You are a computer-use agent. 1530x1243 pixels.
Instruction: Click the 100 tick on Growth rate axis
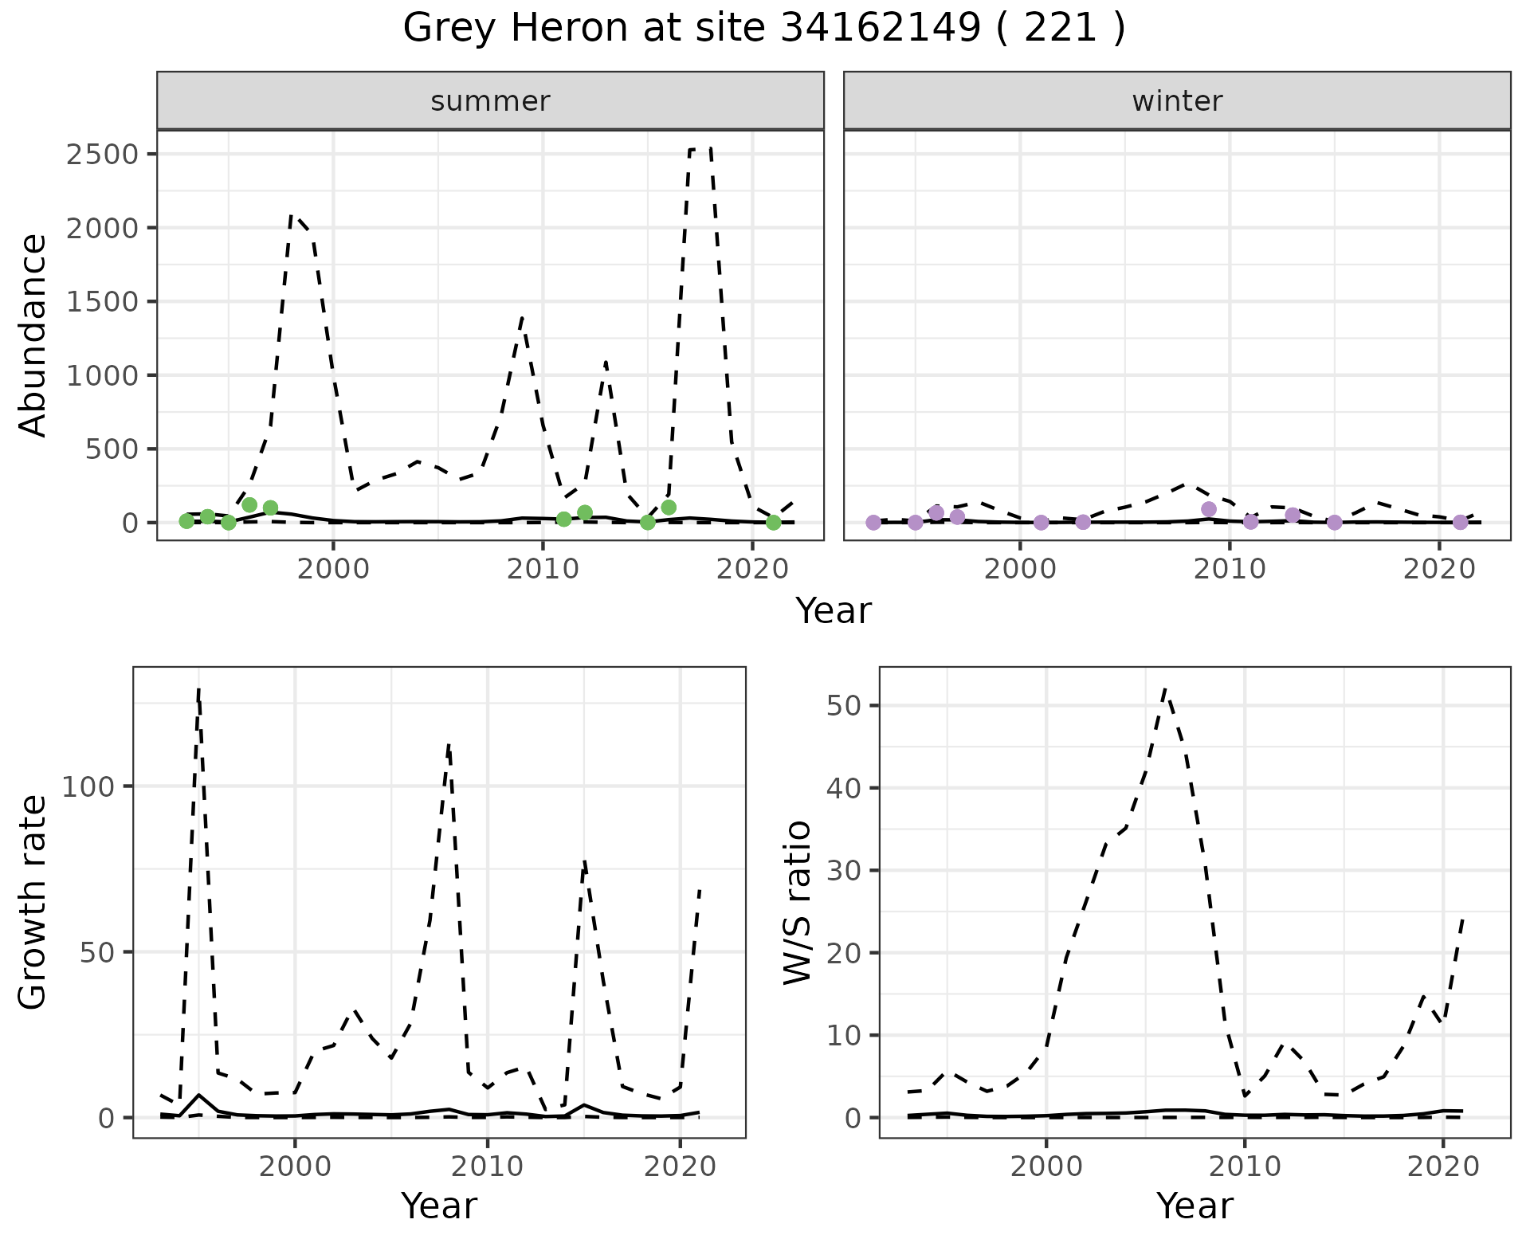coord(87,786)
